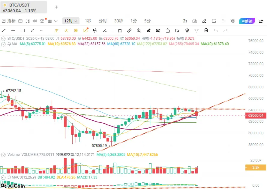267x189 pixels.
Task: Click the MA(10):63576.83 label
Action: 61,44
